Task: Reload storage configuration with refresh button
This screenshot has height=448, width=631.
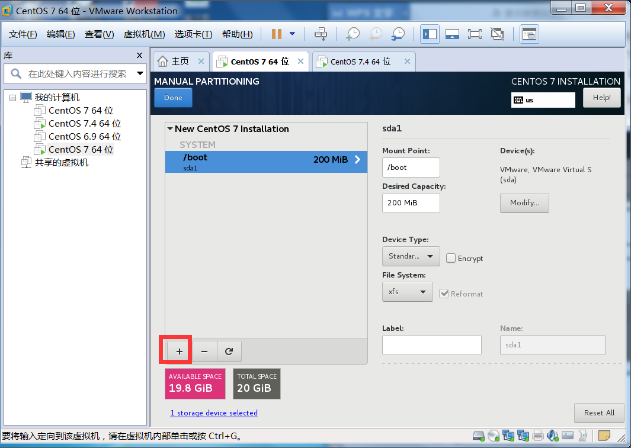Action: (229, 352)
